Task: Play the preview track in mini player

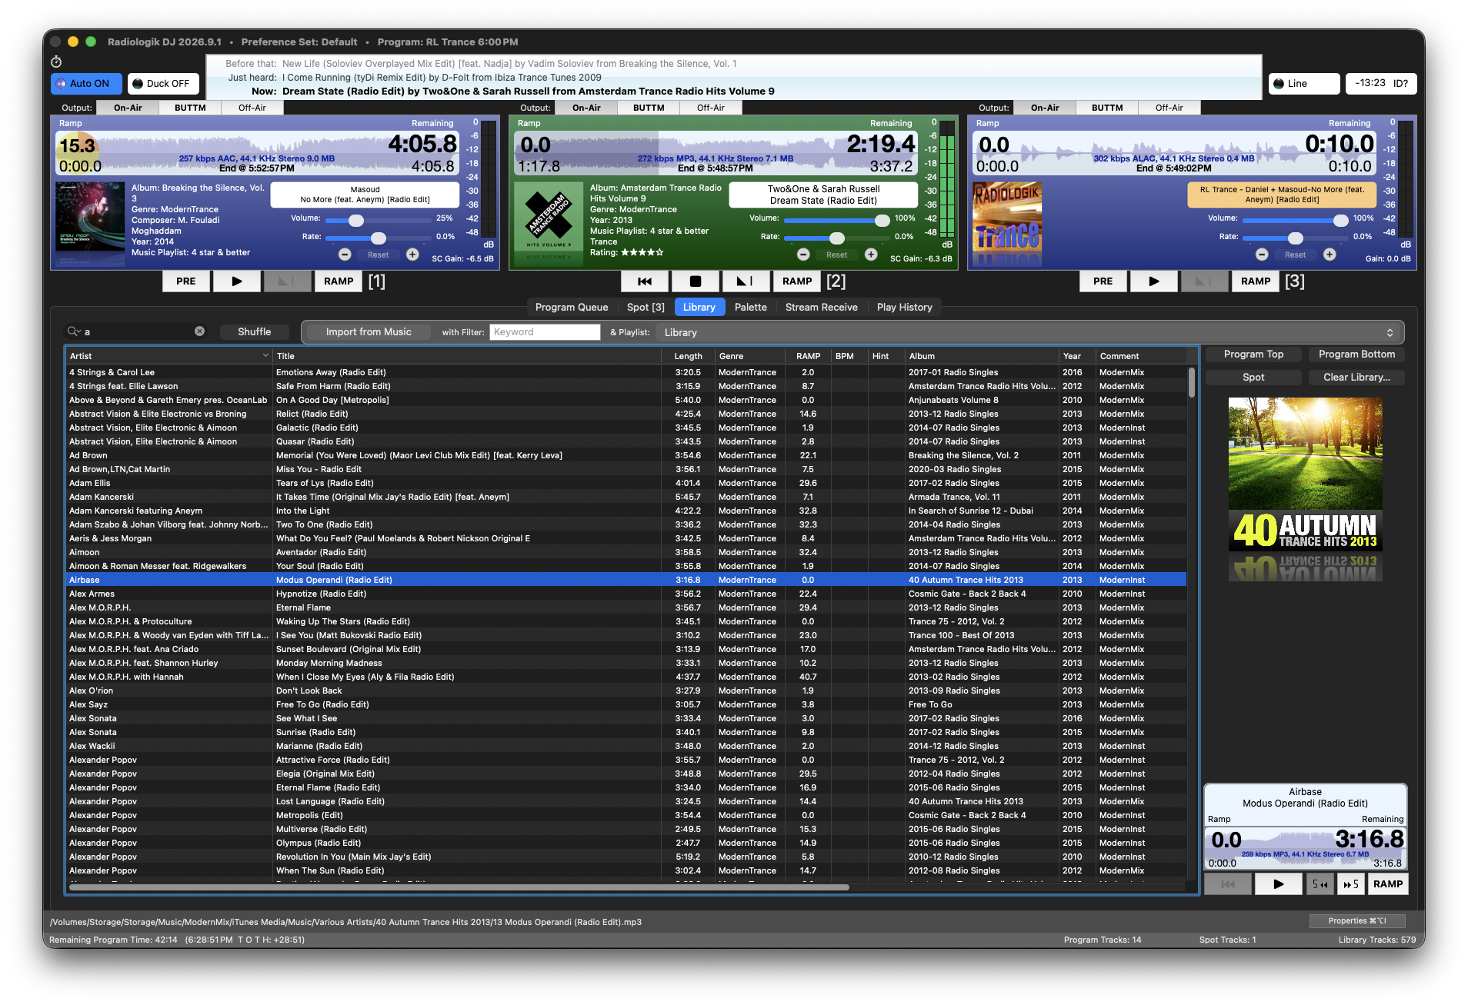Action: point(1278,884)
